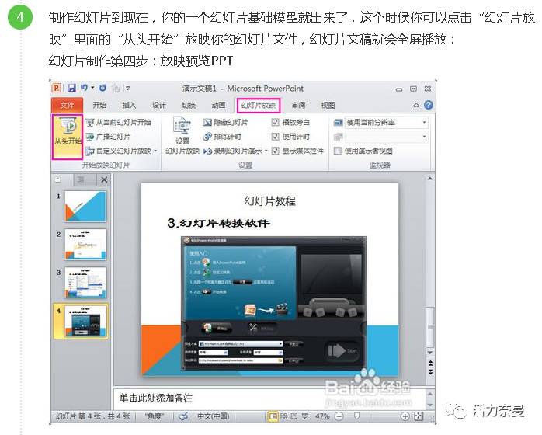Switch to the 开始 ribbon tab

click(99, 105)
